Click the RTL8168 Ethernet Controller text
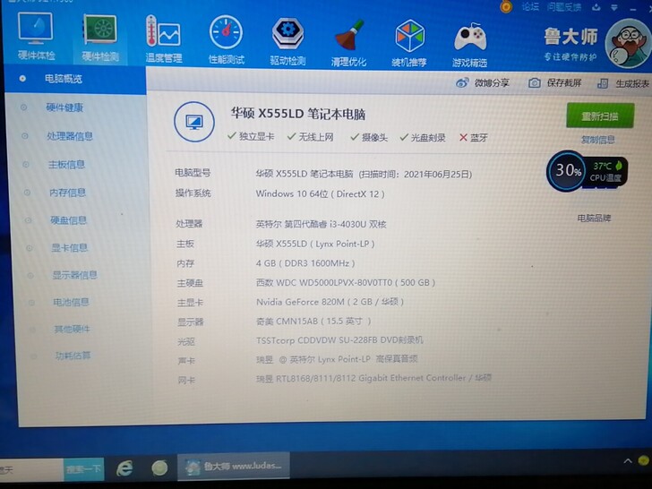 point(373,378)
